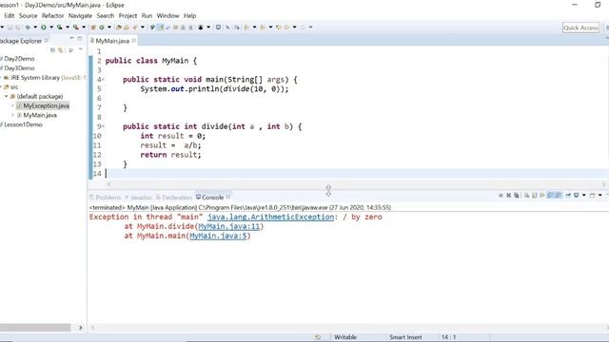The height and width of the screenshot is (342, 609).
Task: Open dropdown beside Open Console icon
Action: tap(600, 195)
